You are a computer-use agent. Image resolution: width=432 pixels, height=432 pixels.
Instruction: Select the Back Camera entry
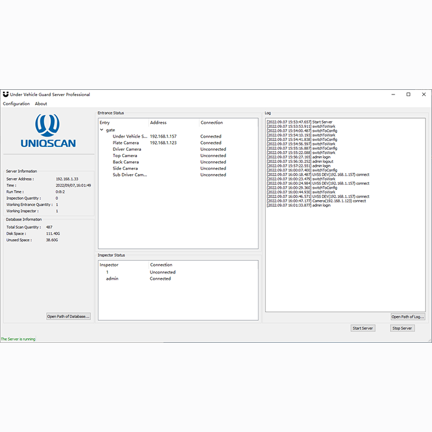click(126, 162)
